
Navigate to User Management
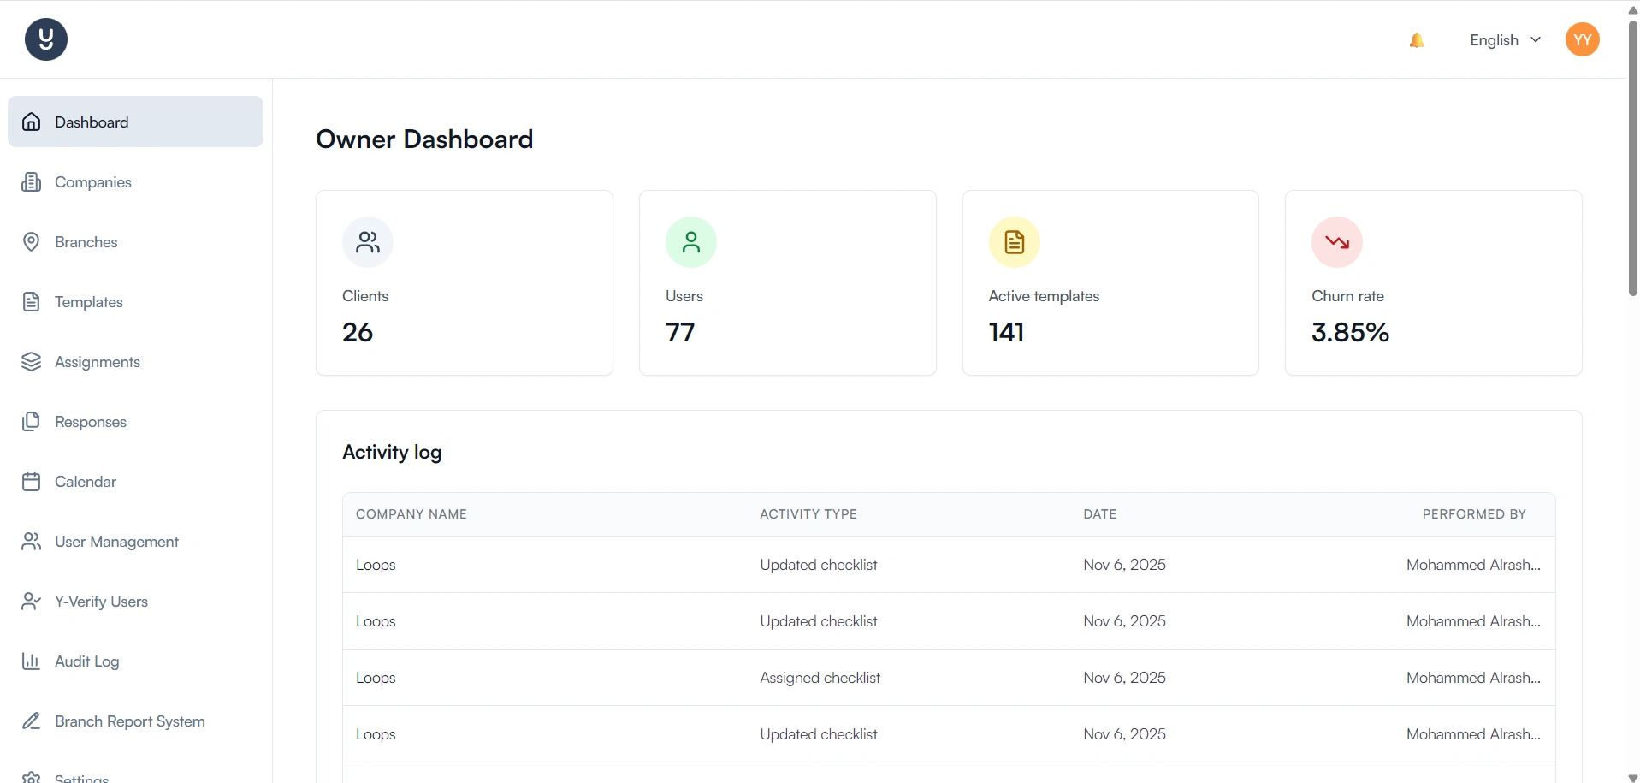click(116, 542)
